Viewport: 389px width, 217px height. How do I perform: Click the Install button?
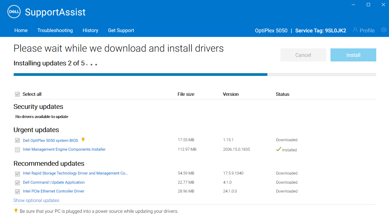pos(353,55)
